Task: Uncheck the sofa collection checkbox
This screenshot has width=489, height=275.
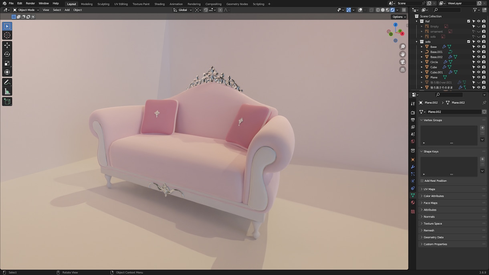Action: [469, 42]
